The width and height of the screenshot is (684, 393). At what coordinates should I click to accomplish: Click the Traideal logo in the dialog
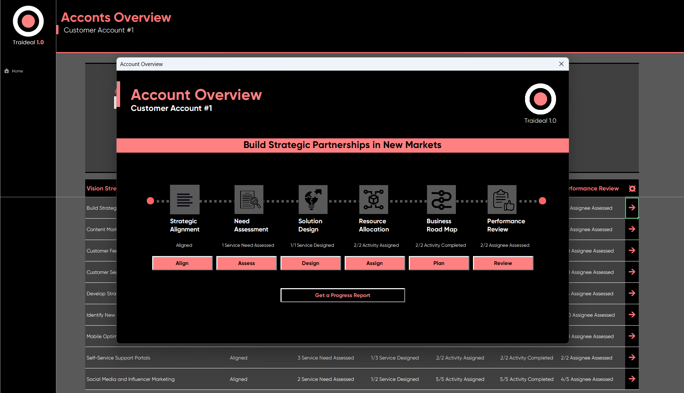tap(540, 99)
